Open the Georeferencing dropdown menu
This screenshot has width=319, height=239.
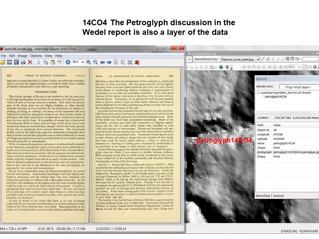tap(206, 59)
